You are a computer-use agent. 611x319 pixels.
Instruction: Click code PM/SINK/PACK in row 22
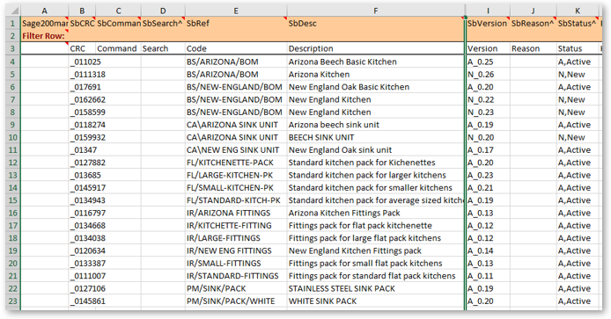click(x=236, y=288)
